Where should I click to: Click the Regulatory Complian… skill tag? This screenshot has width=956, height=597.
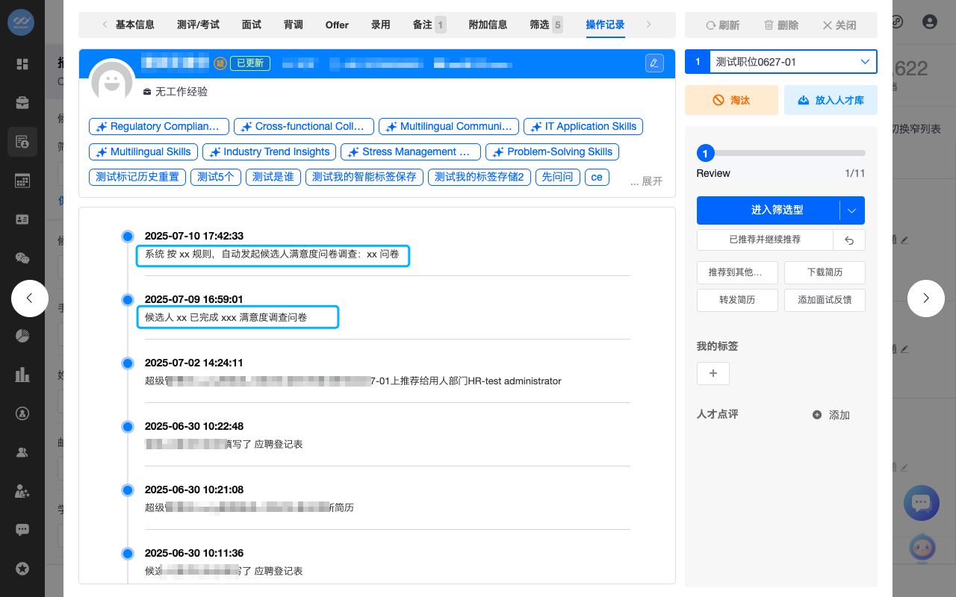coord(159,127)
